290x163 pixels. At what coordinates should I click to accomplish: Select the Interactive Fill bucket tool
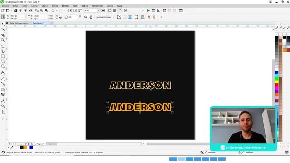click(x=3, y=106)
